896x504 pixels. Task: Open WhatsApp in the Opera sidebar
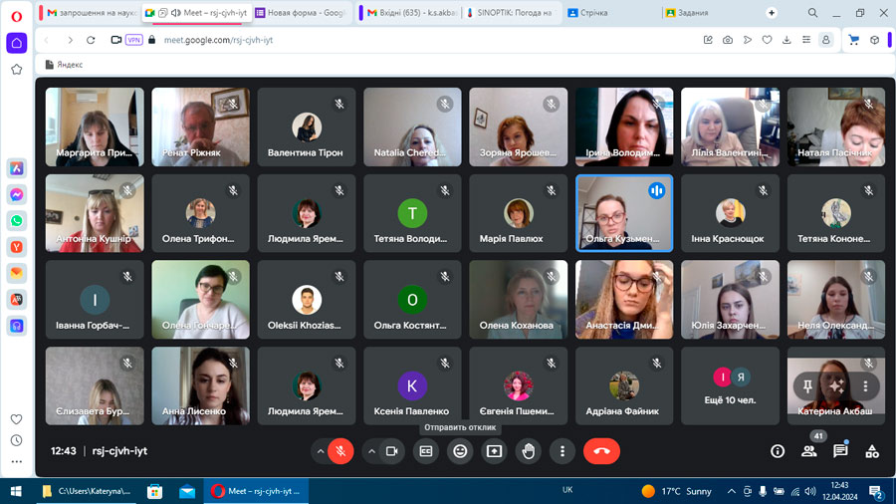[x=17, y=220]
